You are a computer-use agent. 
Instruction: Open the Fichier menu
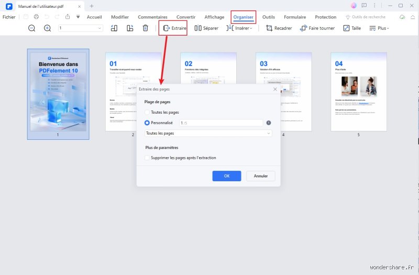(9, 17)
